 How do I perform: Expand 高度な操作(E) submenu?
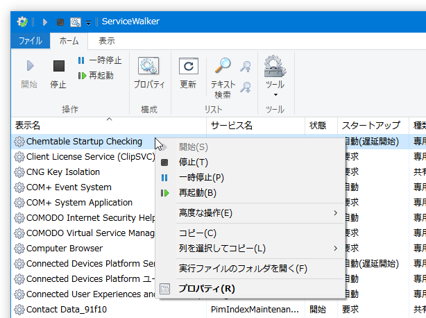[252, 213]
